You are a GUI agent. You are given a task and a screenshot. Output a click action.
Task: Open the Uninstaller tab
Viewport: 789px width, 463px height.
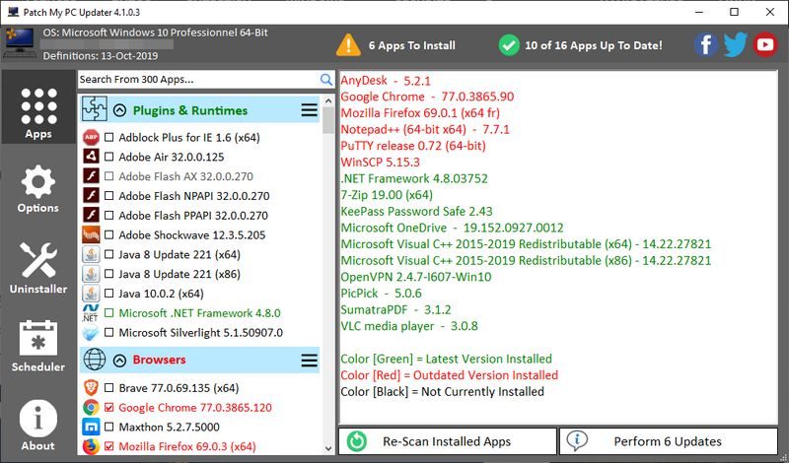coord(37,268)
